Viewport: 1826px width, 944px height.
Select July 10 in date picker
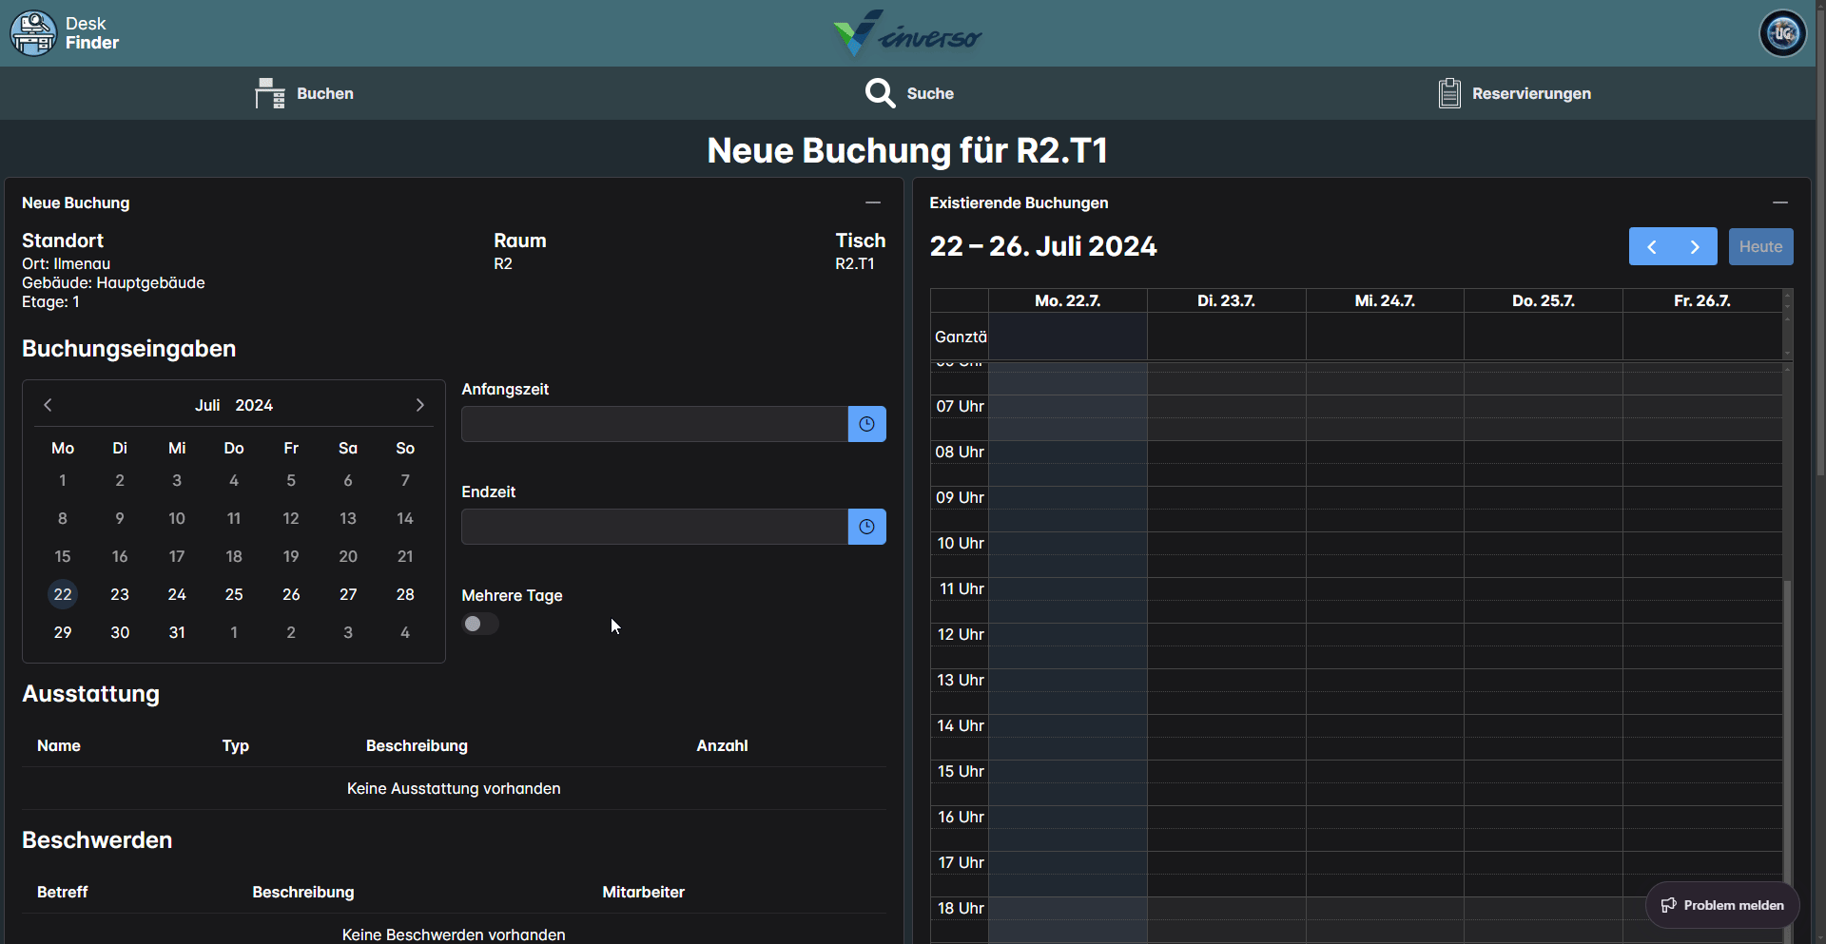(x=177, y=518)
